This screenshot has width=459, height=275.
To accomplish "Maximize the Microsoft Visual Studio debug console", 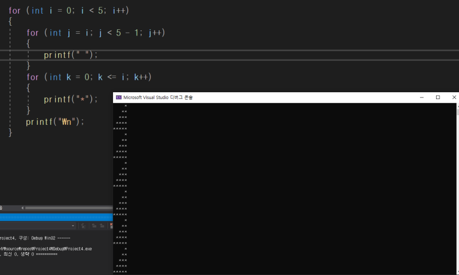I will point(438,97).
